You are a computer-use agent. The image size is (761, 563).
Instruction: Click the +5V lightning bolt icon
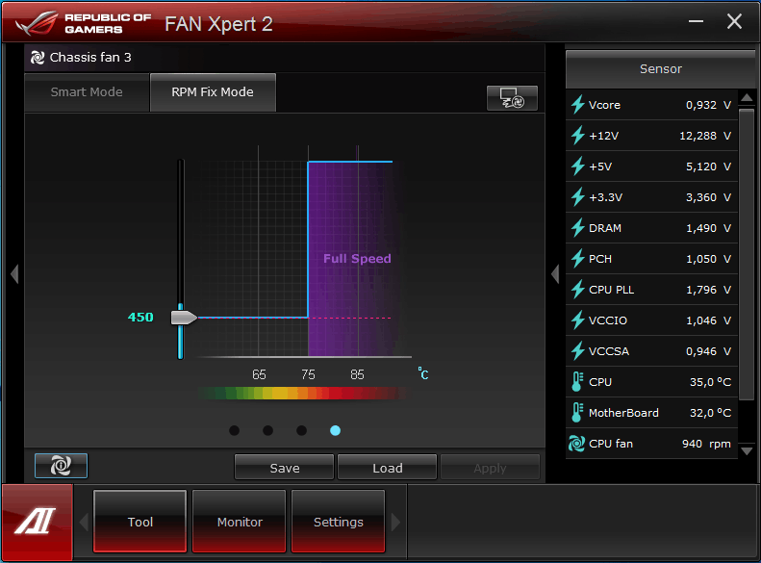pos(577,166)
